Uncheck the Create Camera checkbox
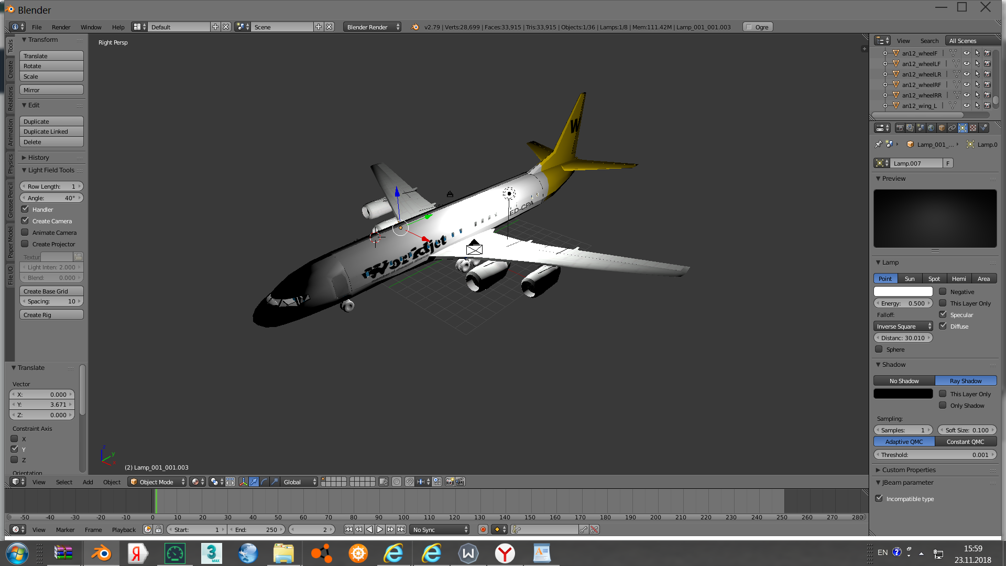The image size is (1006, 566). point(25,221)
